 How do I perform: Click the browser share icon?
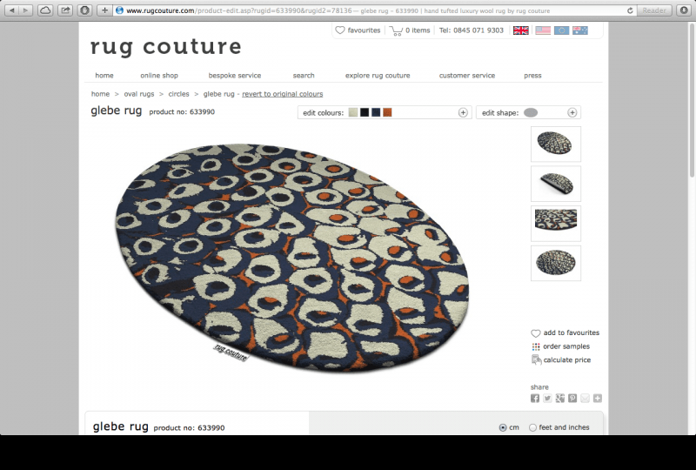[x=65, y=10]
